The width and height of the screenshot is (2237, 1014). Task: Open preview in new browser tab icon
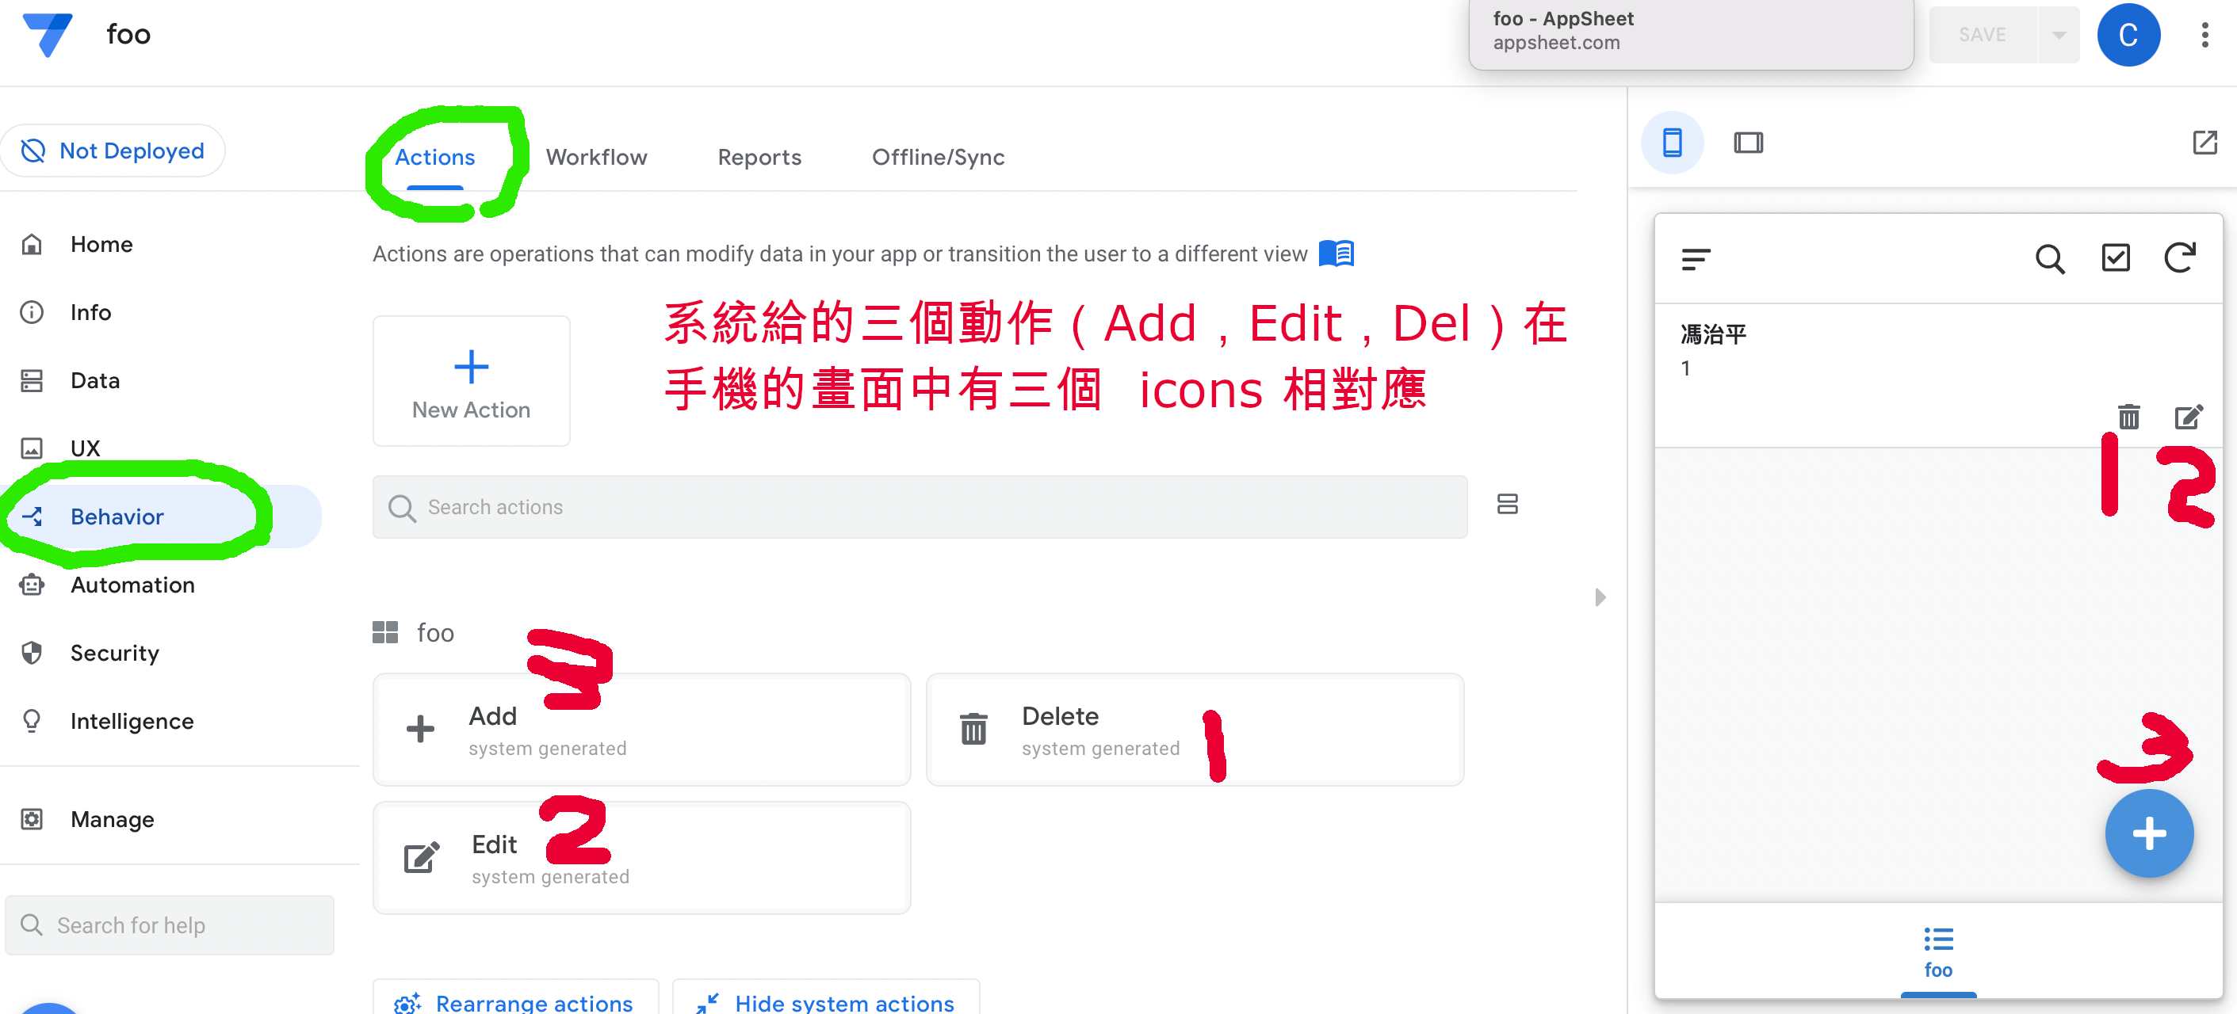[2204, 143]
